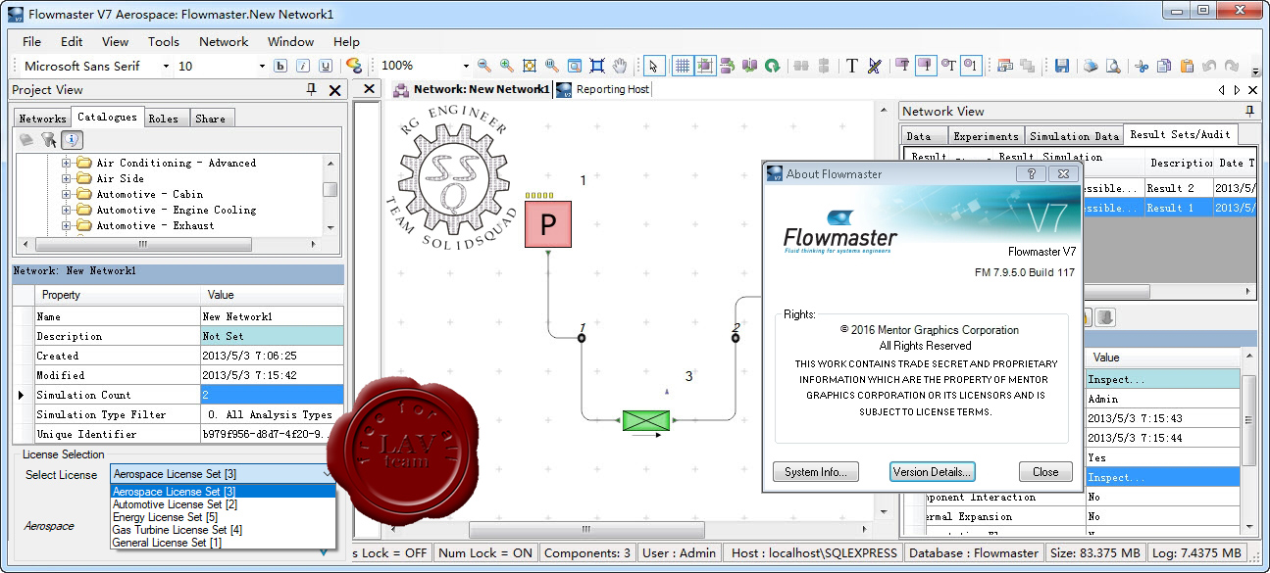Choose Gas Turbine License Set [4]
This screenshot has height=573, width=1270.
pos(224,530)
